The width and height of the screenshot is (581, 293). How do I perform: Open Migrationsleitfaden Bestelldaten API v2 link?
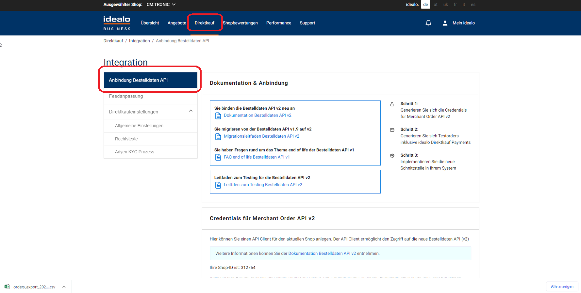coord(261,136)
